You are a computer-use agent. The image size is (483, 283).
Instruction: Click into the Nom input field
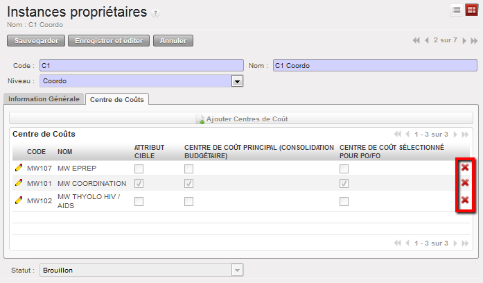click(x=374, y=66)
